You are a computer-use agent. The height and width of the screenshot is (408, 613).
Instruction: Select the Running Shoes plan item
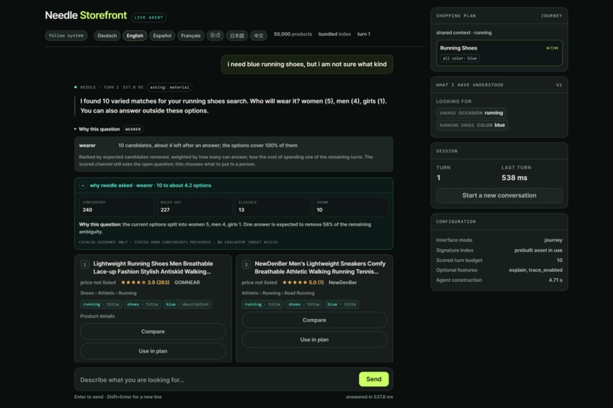click(x=499, y=53)
